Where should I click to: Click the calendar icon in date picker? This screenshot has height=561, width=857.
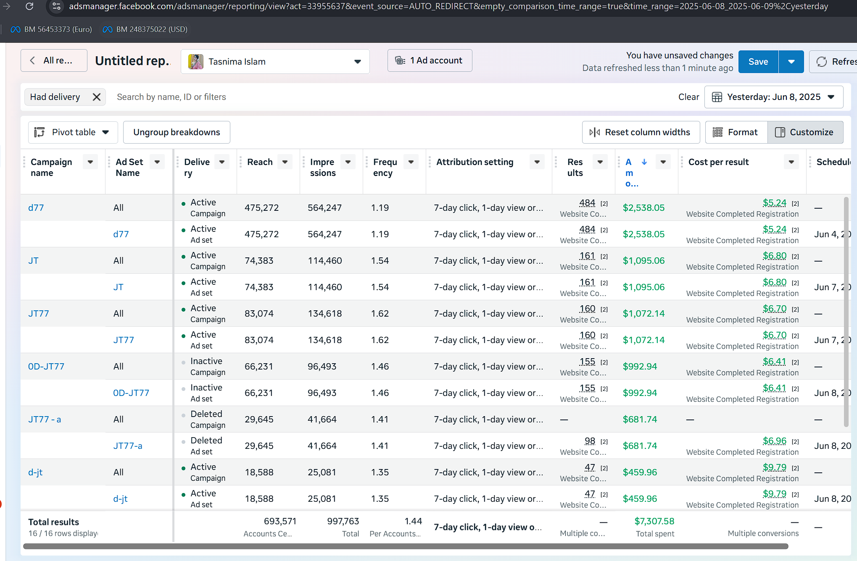[717, 97]
